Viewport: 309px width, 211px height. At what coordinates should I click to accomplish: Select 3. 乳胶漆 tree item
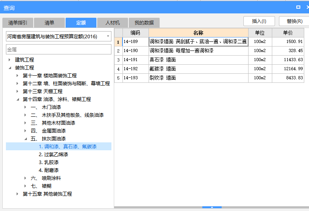pos(49,162)
